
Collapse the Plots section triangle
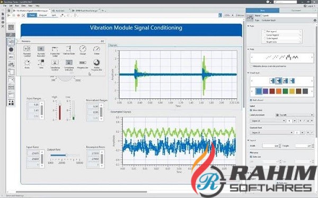coord(248,49)
